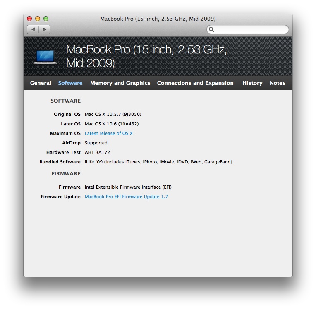The height and width of the screenshot is (310, 316).
Task: Click the large MacBook Pro header title
Action: (x=146, y=56)
